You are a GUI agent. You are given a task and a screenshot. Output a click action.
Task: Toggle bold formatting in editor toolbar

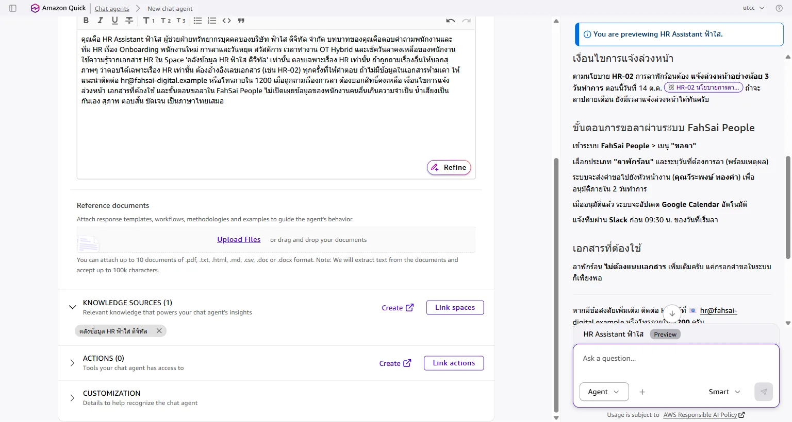86,21
